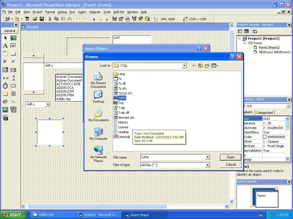Select the Image tool in toolbox
The height and width of the screenshot is (219, 293).
(5, 110)
